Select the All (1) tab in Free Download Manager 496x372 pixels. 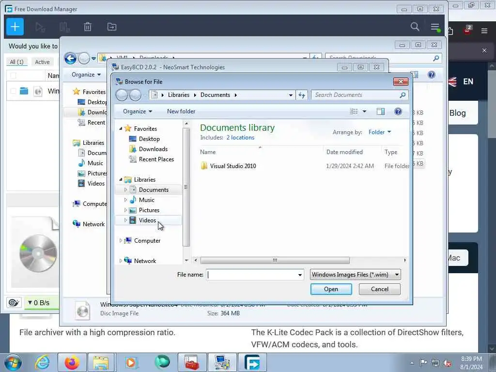[17, 62]
